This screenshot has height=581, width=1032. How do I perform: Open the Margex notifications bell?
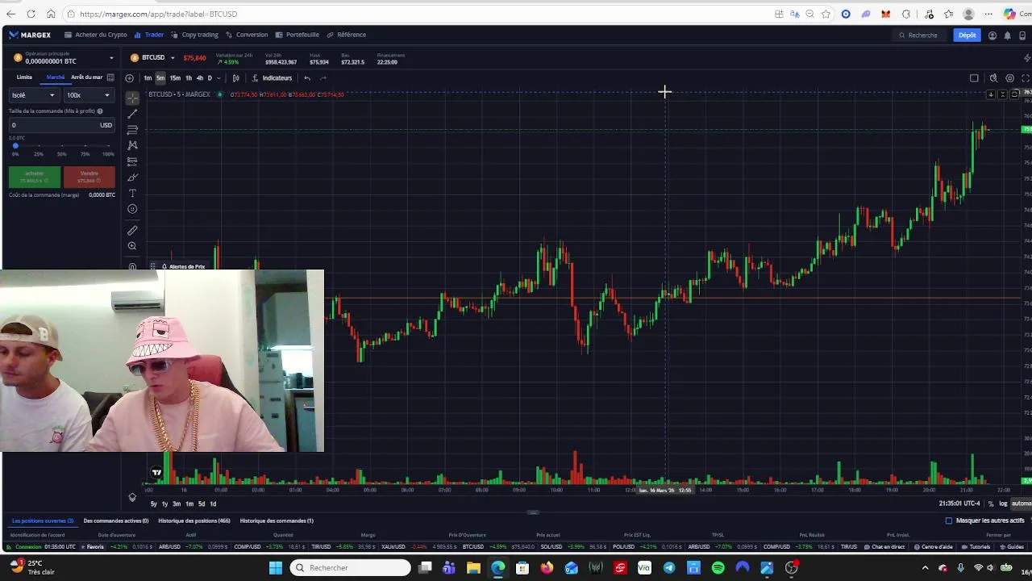click(x=1008, y=36)
